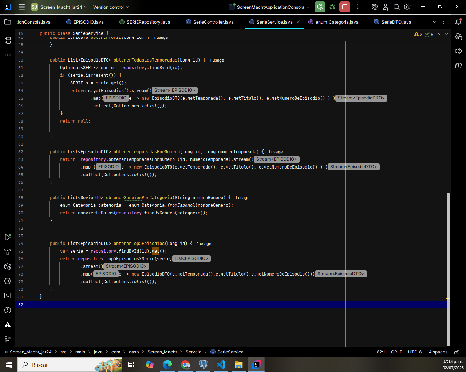466x372 pixels.
Task: Open editor tab options menu
Action: [444, 22]
